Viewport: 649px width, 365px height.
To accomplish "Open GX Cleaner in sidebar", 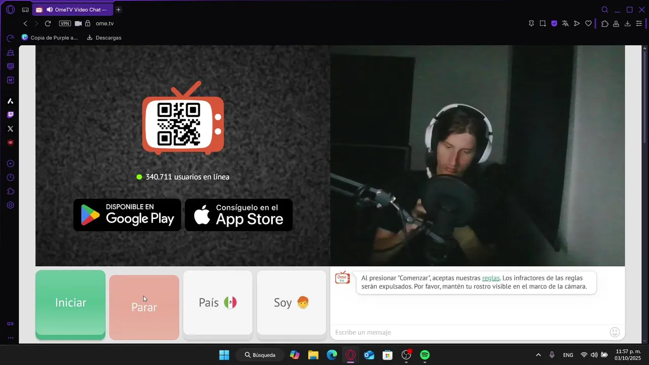I will point(10,52).
